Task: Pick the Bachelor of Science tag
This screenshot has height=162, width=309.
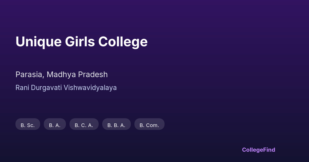Action: (28, 124)
